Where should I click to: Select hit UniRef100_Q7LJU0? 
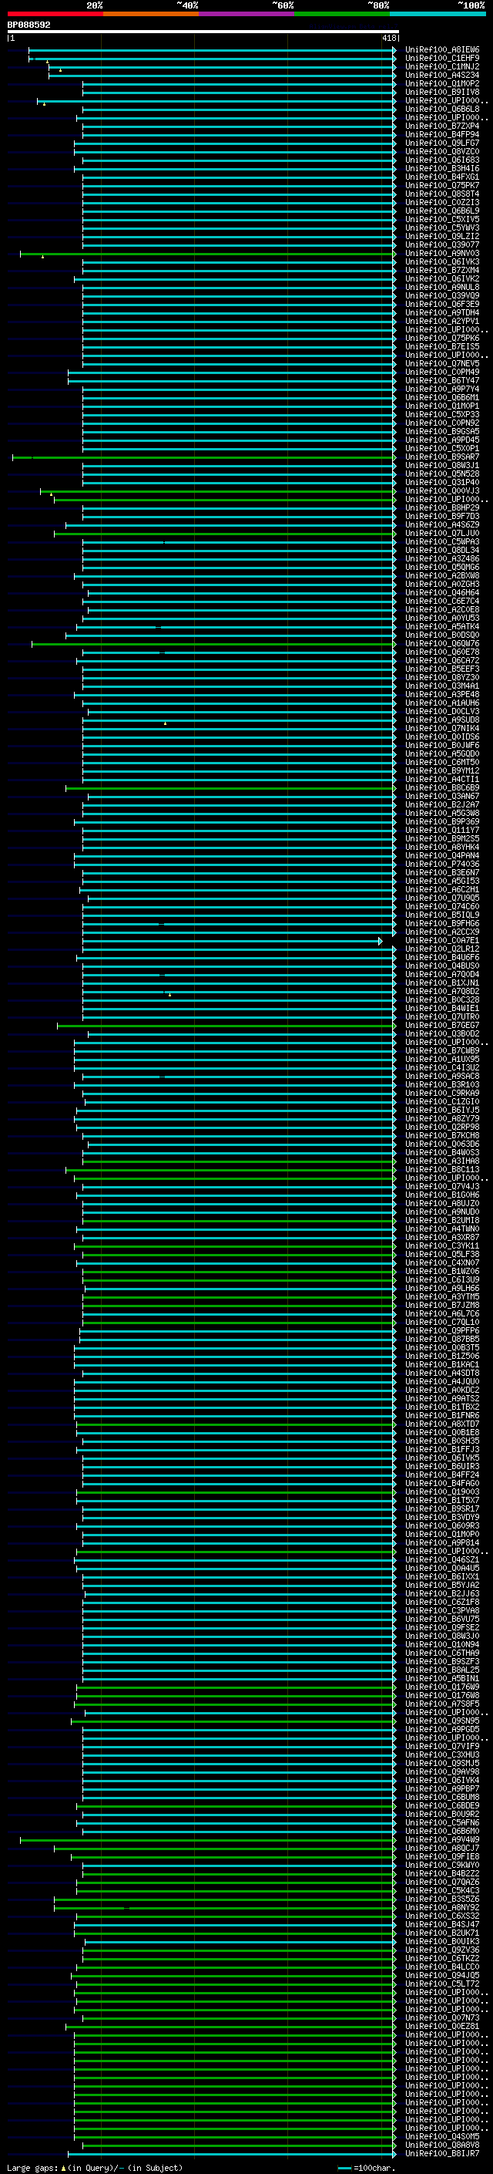442,534
